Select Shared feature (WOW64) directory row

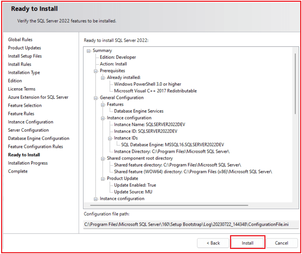[193, 172]
